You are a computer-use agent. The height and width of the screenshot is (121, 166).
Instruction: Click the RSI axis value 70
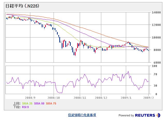pos(155,74)
